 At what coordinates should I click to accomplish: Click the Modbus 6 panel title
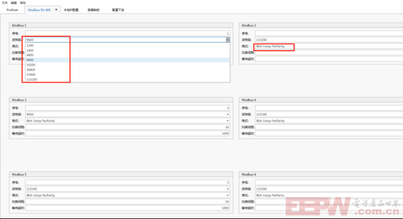pos(249,174)
